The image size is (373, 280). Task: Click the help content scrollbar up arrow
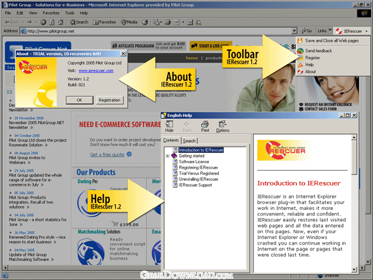pos(354,137)
